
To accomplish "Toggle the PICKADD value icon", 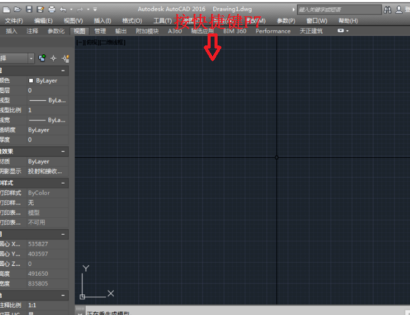I will (42, 58).
